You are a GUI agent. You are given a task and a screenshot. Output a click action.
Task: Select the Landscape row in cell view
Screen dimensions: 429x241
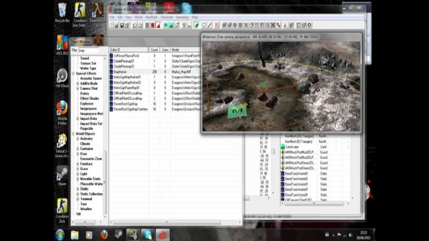[292, 147]
